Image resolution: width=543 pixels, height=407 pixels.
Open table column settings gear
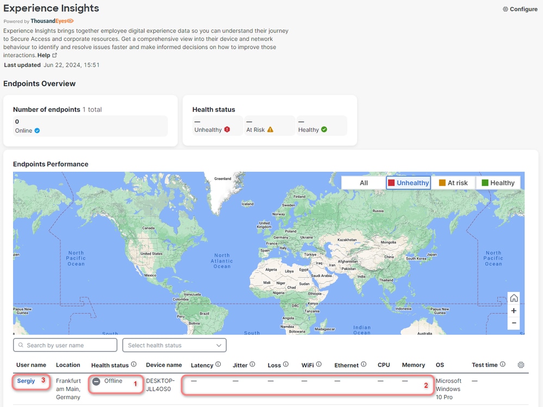tap(521, 365)
